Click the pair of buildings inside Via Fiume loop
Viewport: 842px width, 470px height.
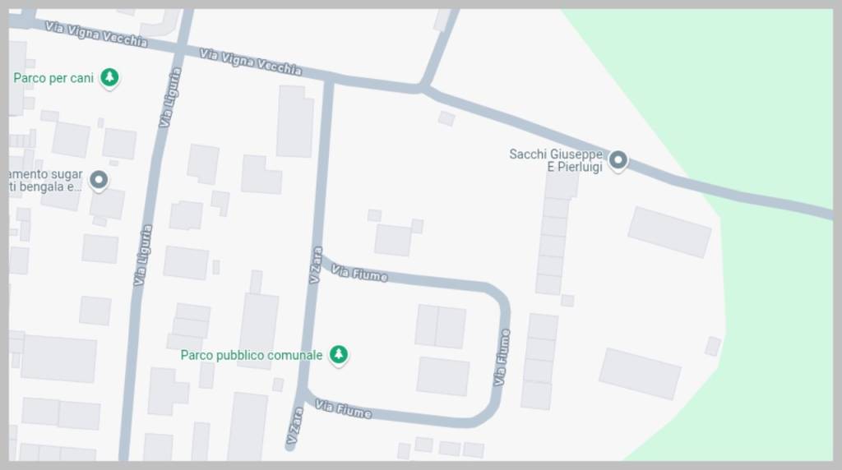coord(441,327)
